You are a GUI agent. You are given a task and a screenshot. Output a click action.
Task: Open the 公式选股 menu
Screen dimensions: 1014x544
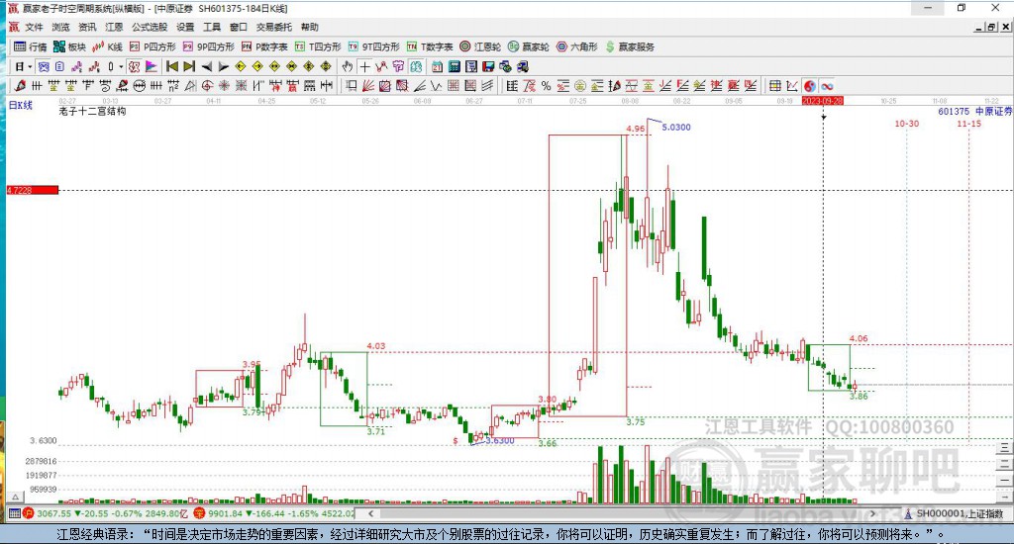point(148,27)
